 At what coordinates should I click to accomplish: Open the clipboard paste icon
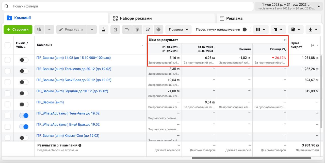[115, 29]
